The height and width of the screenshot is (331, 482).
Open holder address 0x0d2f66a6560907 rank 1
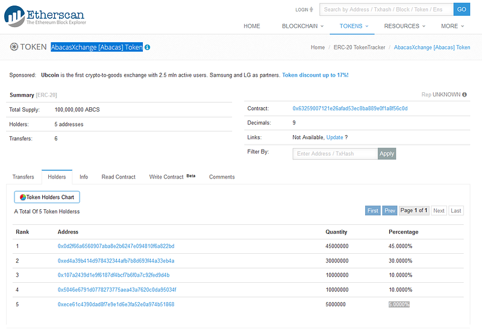coord(116,246)
